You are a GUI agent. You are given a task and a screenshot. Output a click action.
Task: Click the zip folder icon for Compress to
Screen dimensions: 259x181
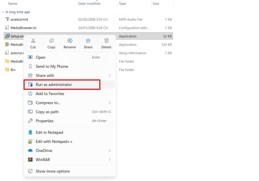(x=30, y=103)
